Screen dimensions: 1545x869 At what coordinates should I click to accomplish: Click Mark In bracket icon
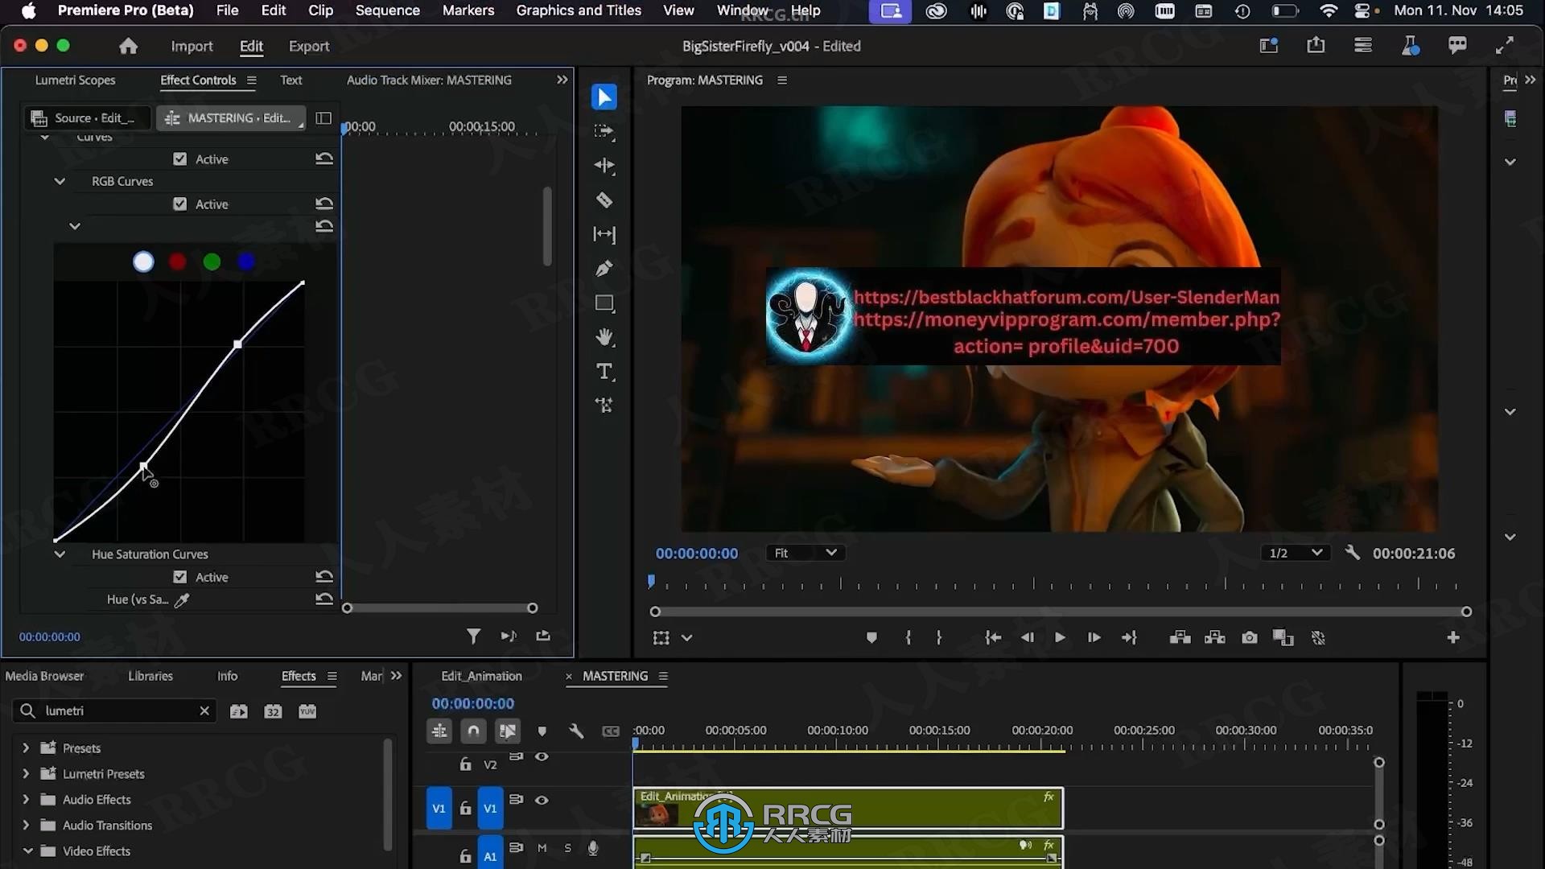(x=908, y=638)
